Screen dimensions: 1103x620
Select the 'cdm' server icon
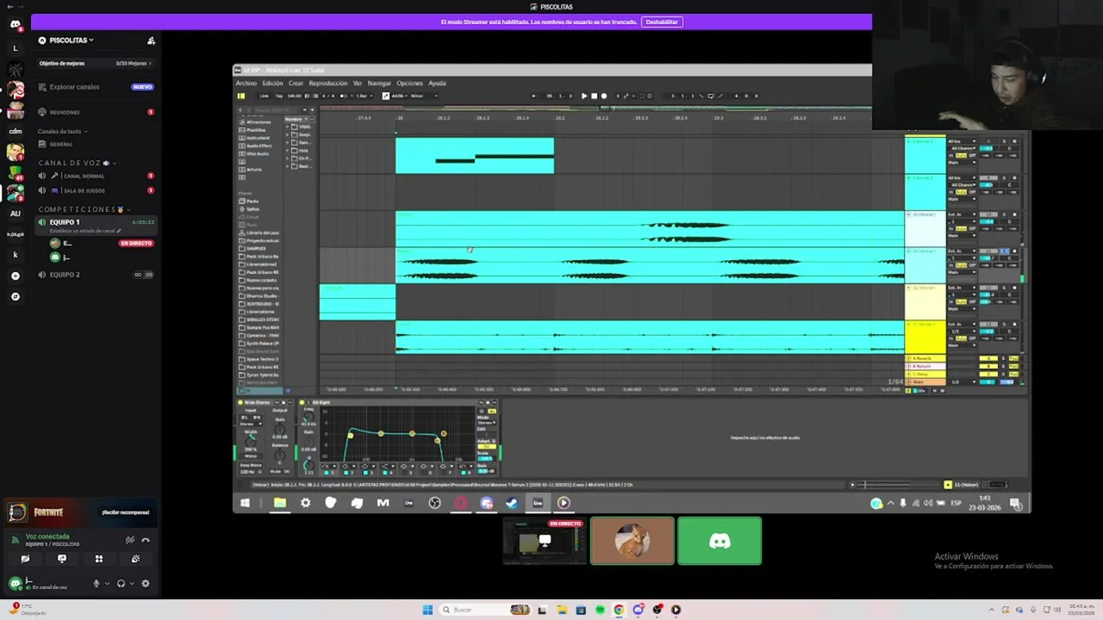click(15, 131)
